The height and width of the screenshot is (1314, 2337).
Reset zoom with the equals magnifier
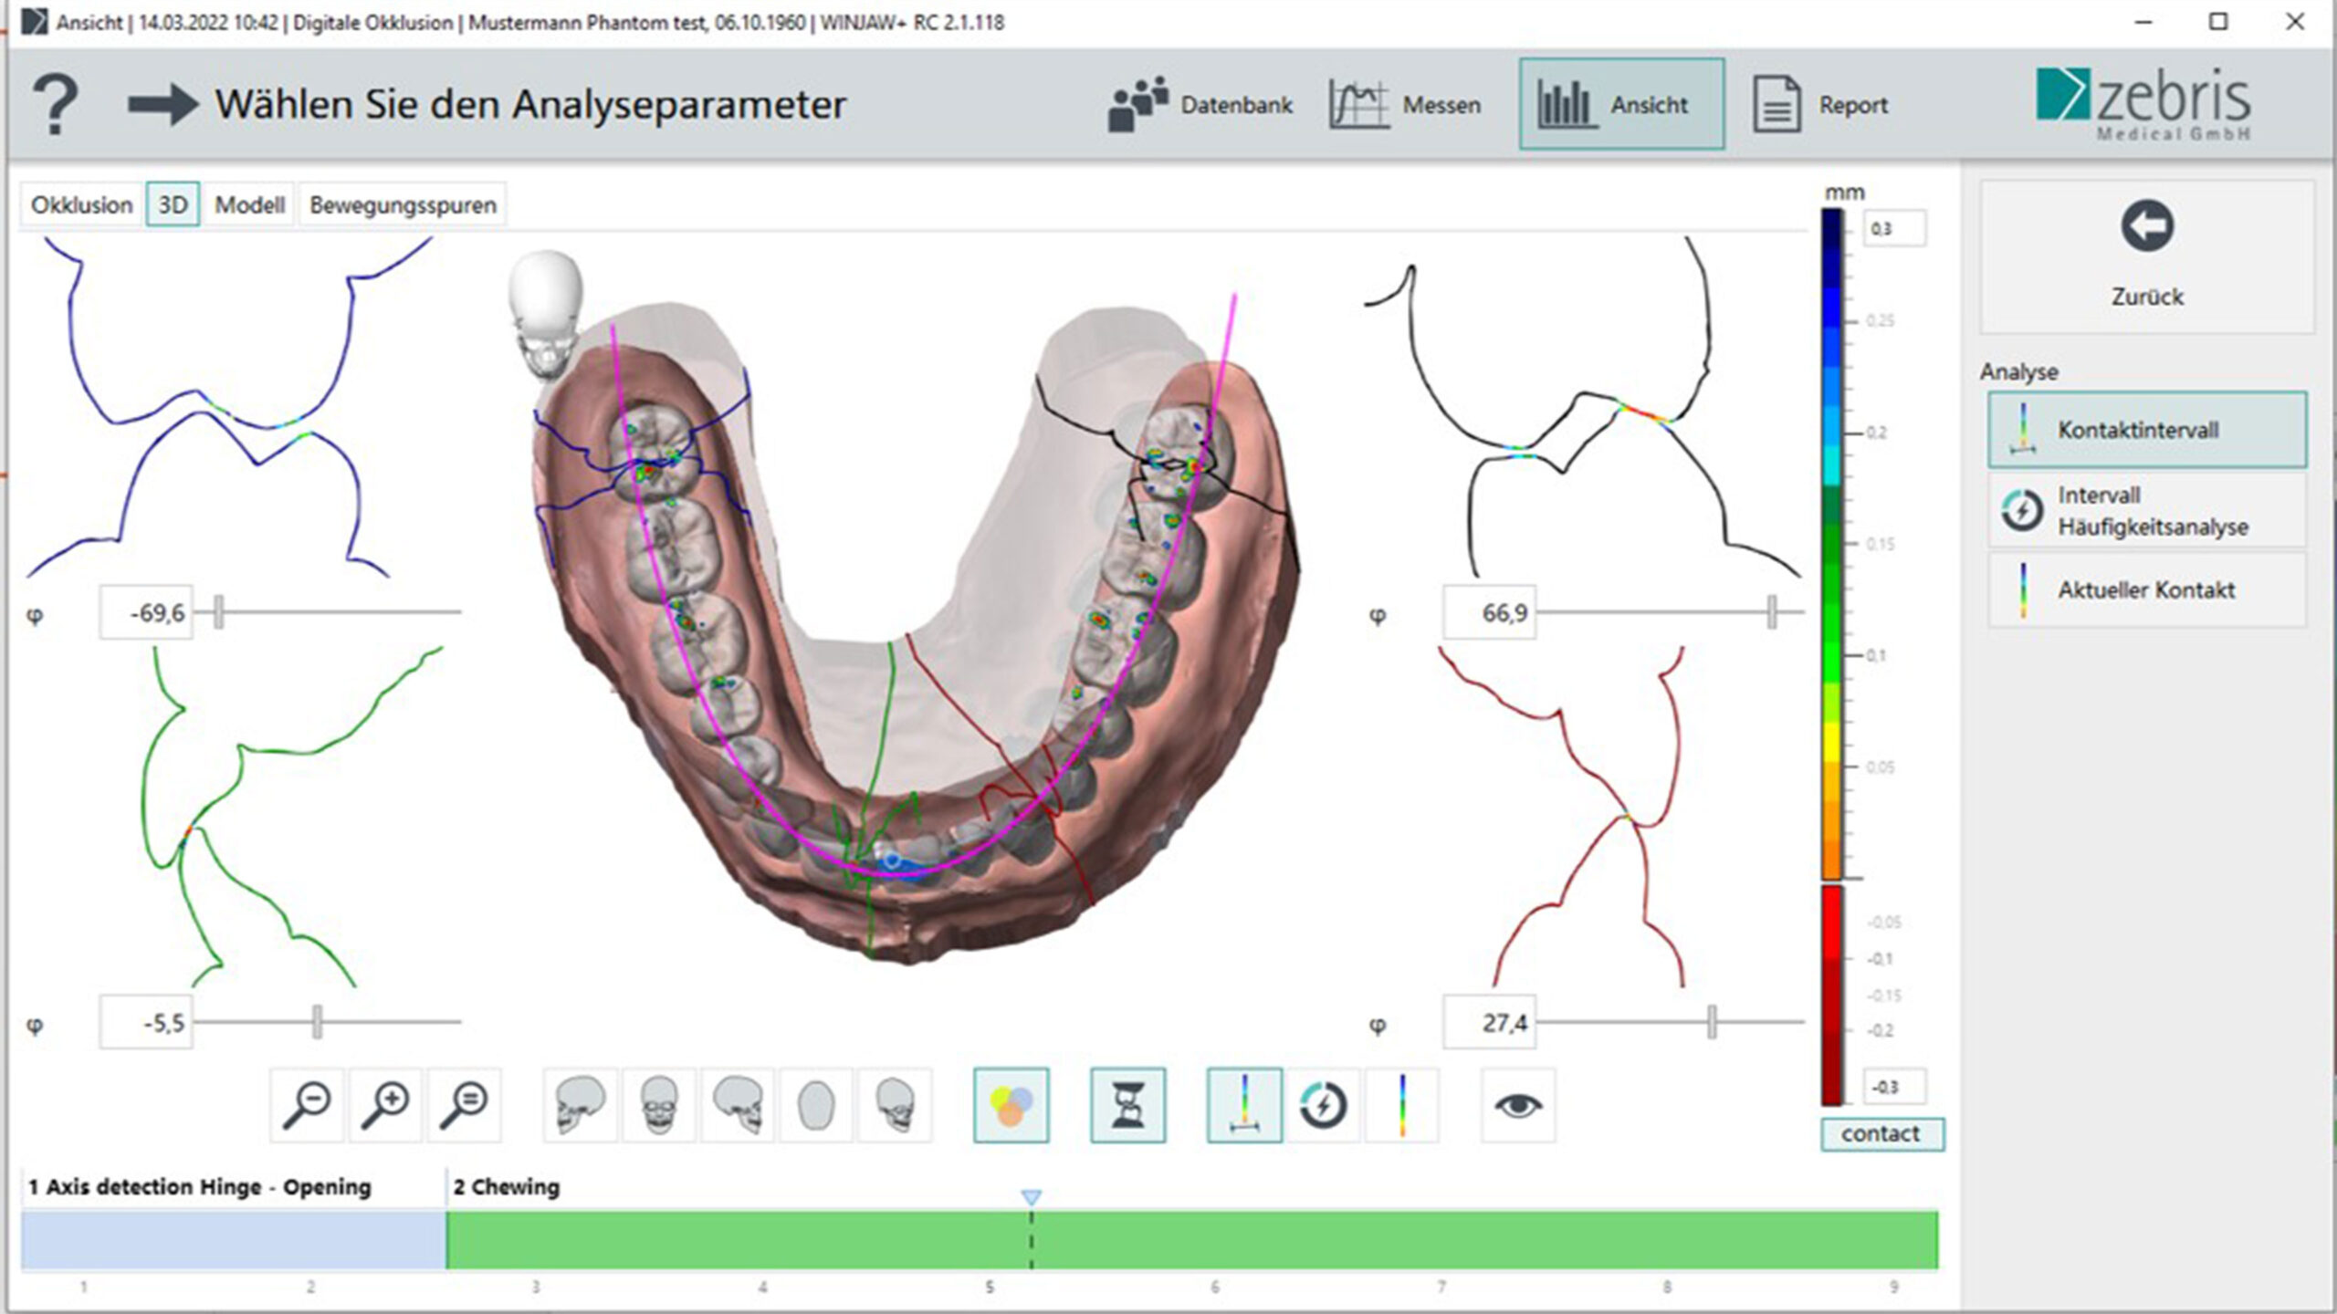464,1105
